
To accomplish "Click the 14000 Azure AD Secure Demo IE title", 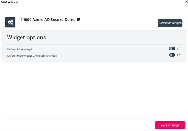I will (x=50, y=20).
